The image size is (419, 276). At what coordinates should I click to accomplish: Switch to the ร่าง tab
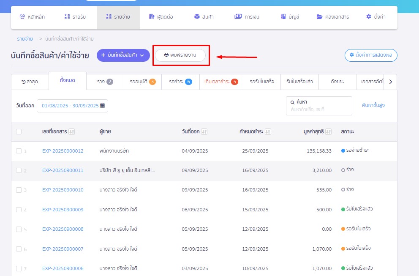click(105, 82)
